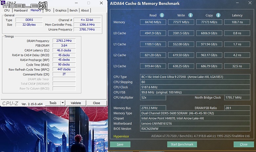Close AIDA64 window with title bar X

[250, 3]
